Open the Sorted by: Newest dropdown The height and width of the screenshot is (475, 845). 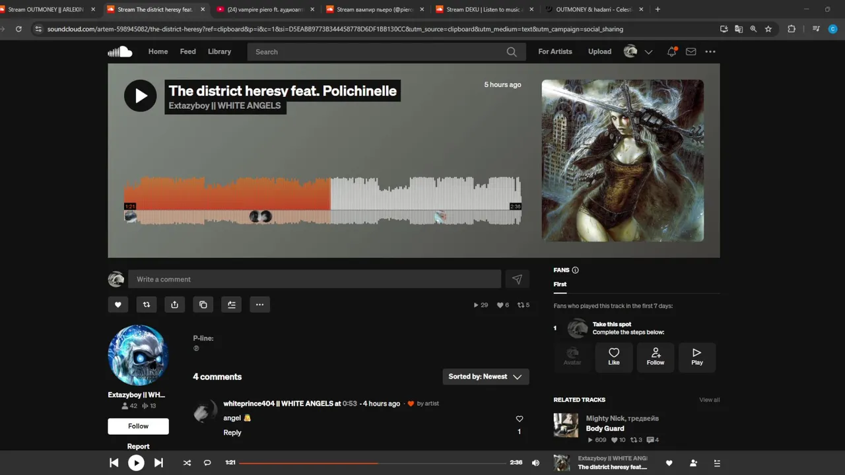click(x=486, y=377)
